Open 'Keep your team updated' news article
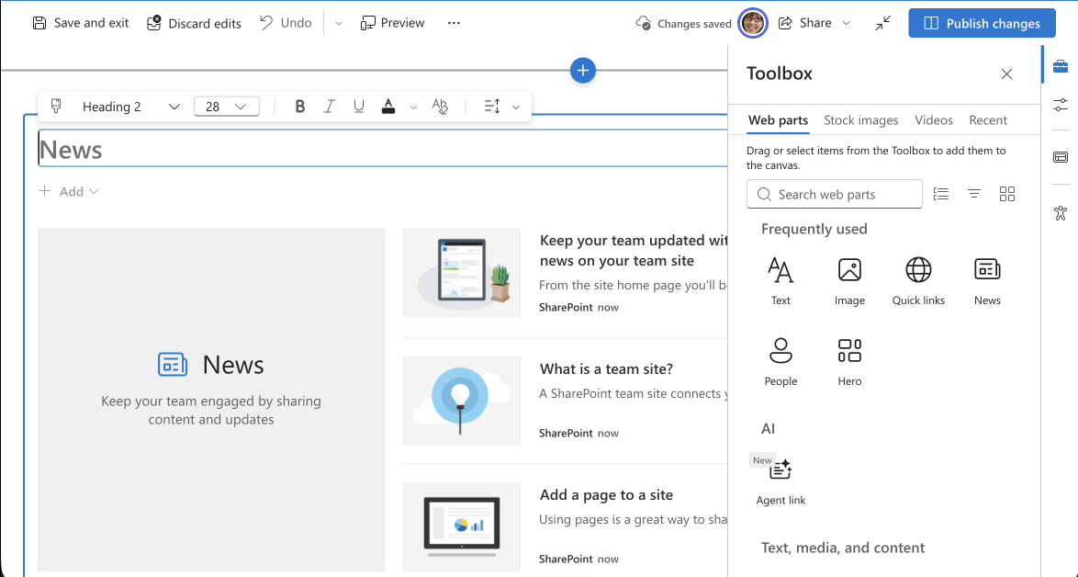The width and height of the screenshot is (1078, 577). [634, 250]
